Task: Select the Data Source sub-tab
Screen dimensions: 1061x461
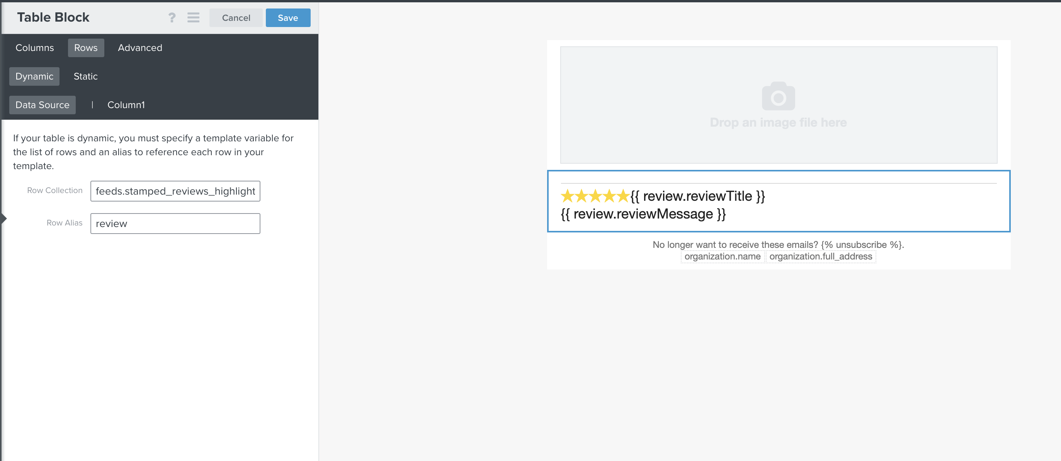Action: pyautogui.click(x=43, y=105)
